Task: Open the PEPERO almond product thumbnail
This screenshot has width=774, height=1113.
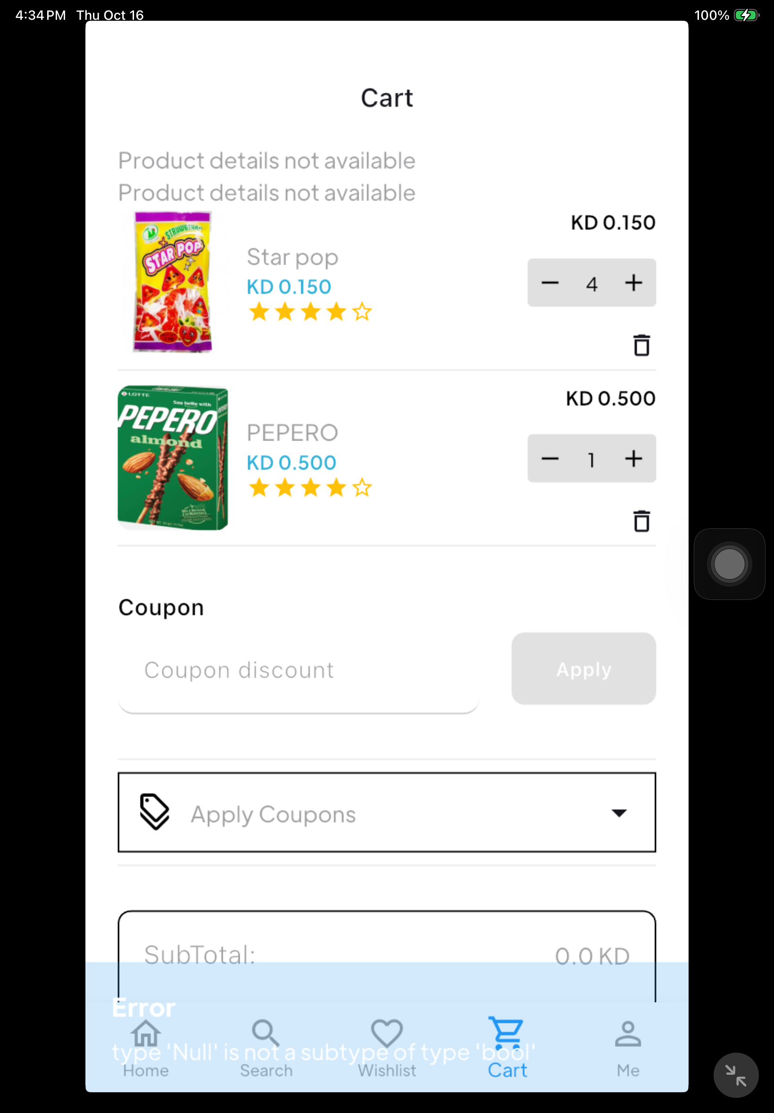Action: [x=173, y=458]
